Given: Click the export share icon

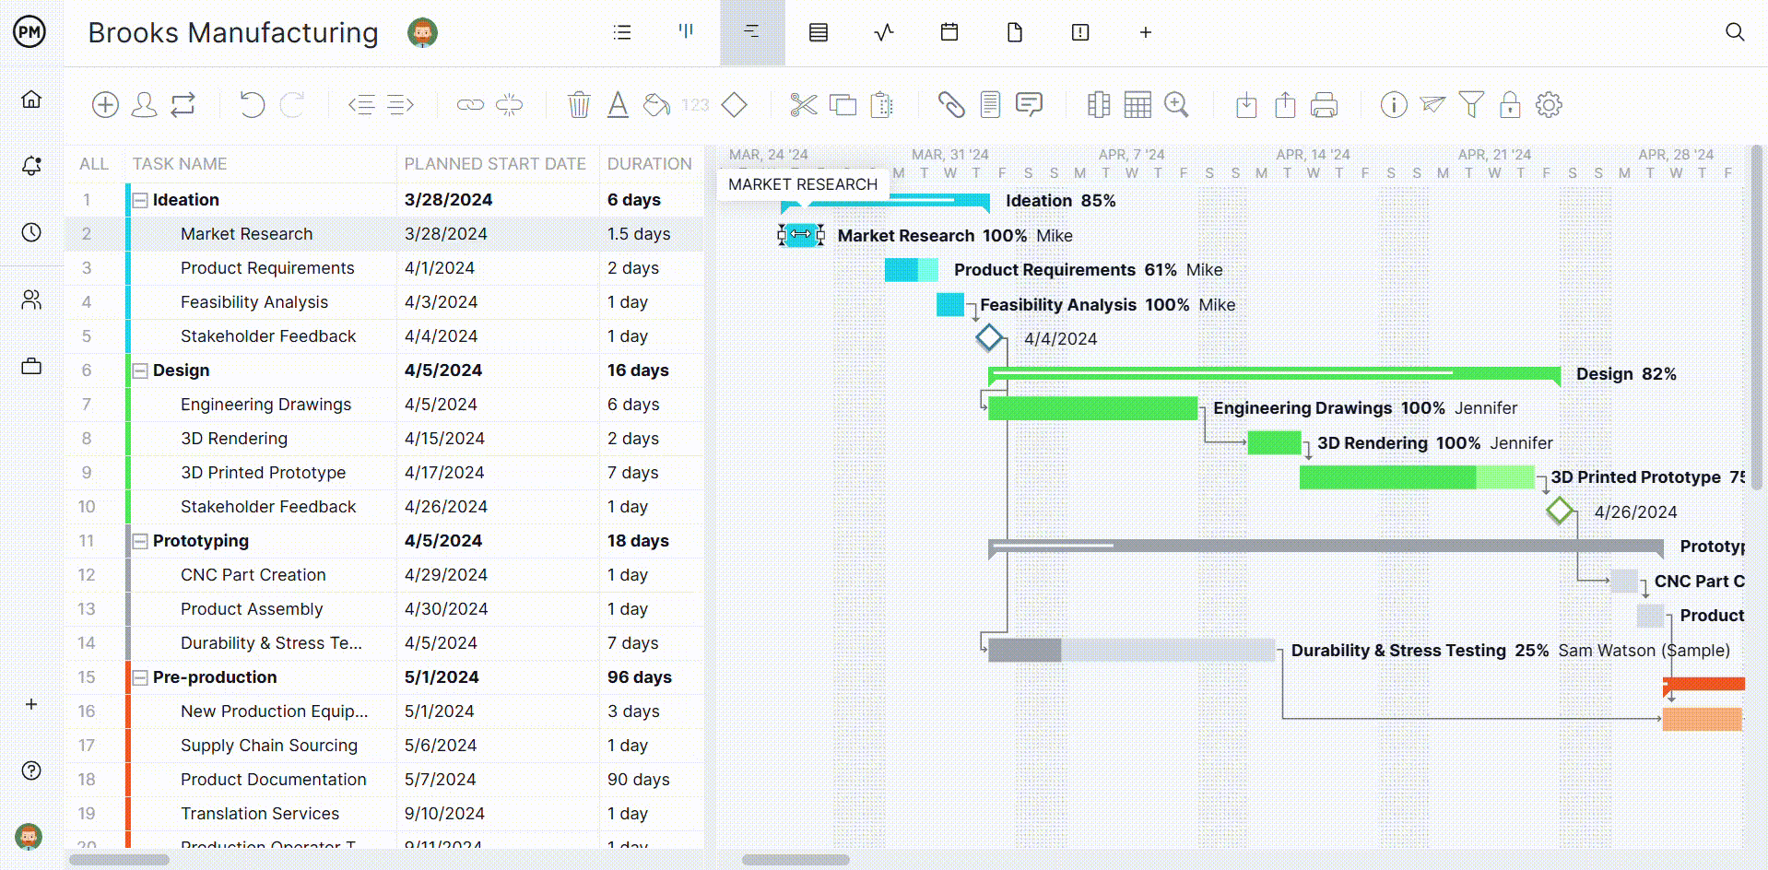Looking at the screenshot, I should point(1285,105).
